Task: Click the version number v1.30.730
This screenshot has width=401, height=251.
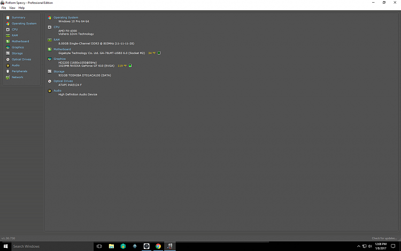Action: coord(8,238)
